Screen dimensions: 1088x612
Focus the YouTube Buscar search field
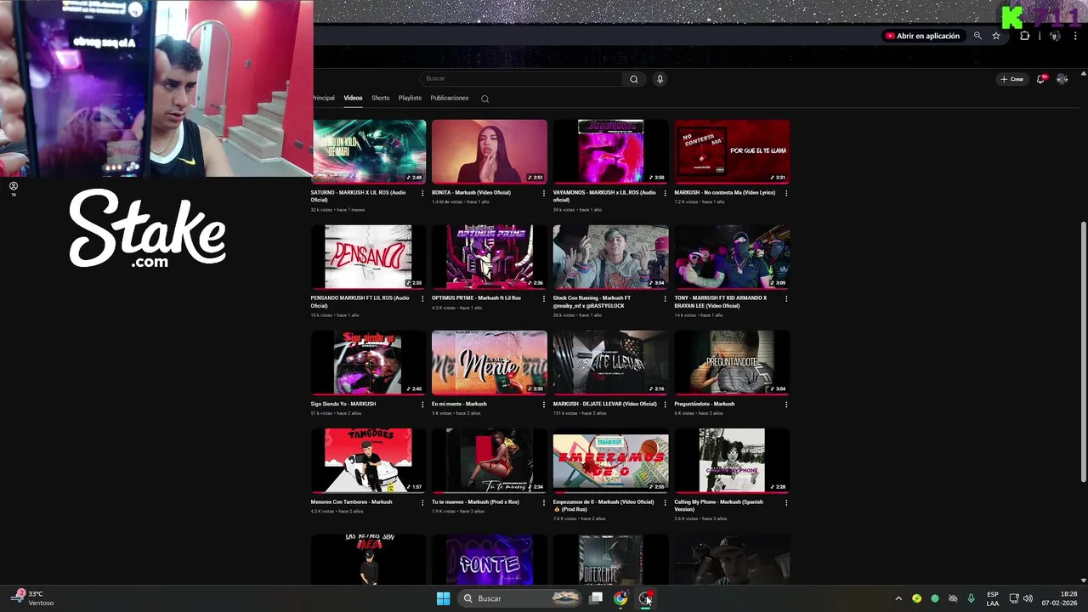click(x=523, y=79)
